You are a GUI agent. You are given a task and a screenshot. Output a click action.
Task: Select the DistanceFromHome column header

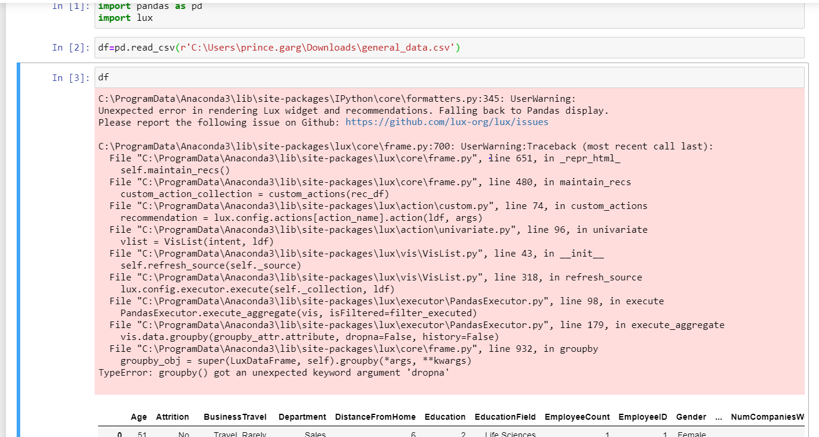(x=375, y=417)
